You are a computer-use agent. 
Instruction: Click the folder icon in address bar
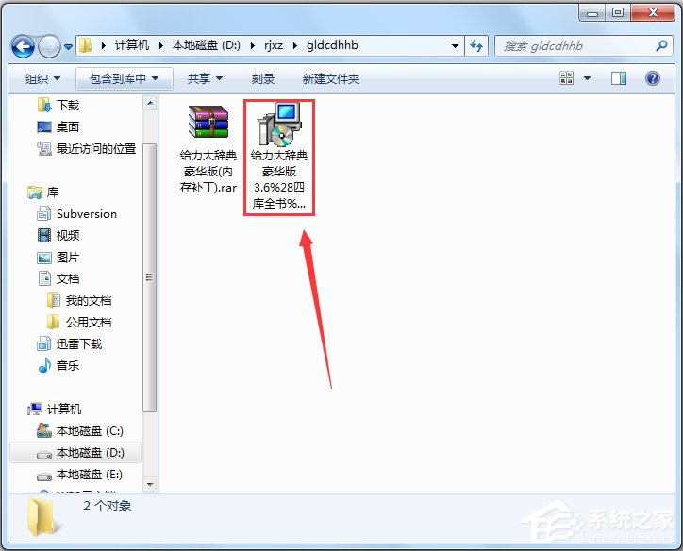(85, 45)
